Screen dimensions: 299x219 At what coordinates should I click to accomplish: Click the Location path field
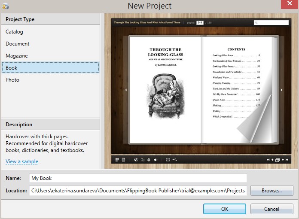tap(138, 191)
